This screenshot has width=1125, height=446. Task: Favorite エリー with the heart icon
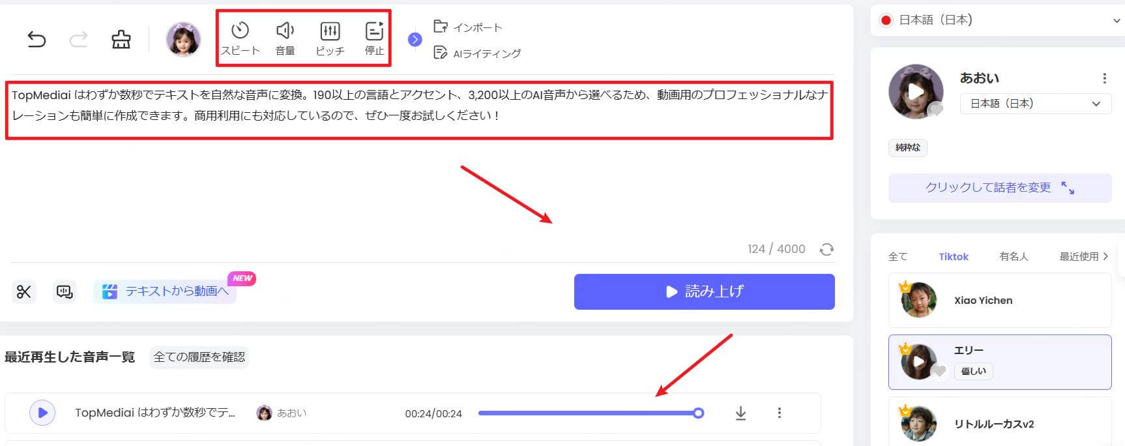pos(938,372)
